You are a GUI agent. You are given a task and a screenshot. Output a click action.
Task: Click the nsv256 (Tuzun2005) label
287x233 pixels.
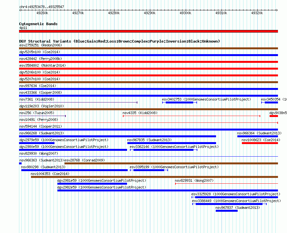coord(37,113)
